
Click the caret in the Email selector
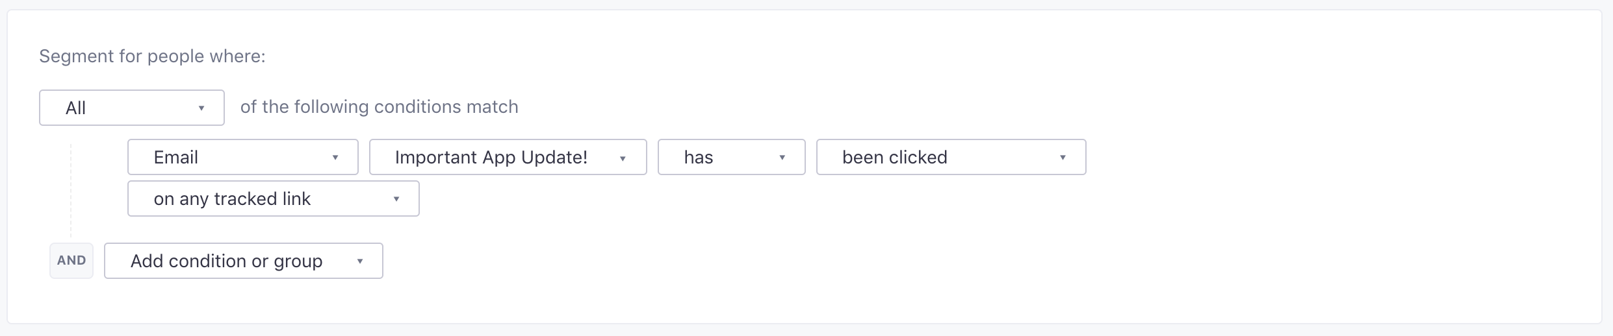[x=335, y=158]
